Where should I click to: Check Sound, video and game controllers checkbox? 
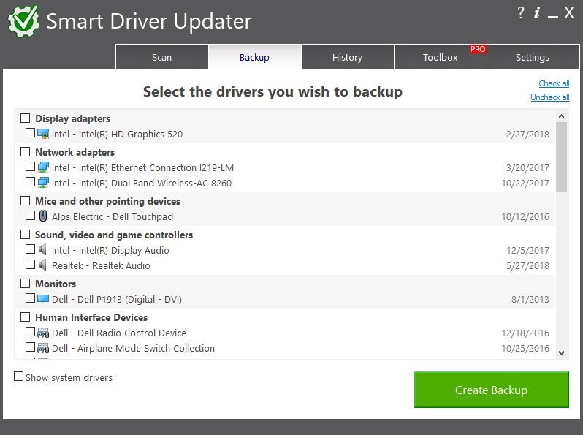(x=26, y=235)
